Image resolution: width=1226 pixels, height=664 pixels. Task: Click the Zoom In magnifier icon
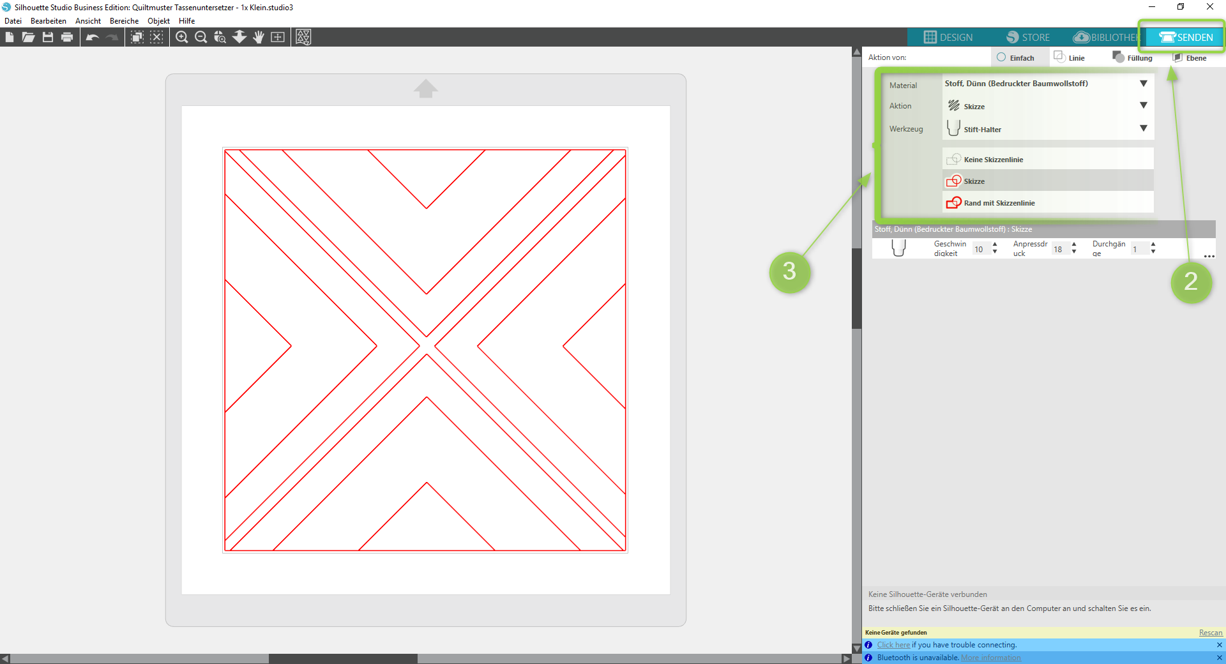coord(182,37)
